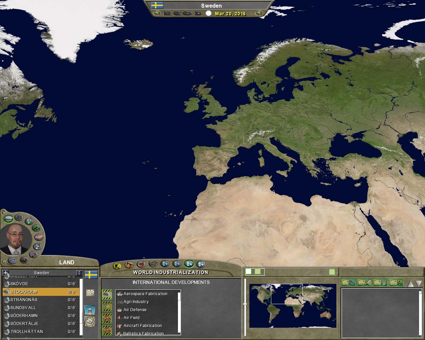Toggle the green square right of minimap

tap(332, 272)
